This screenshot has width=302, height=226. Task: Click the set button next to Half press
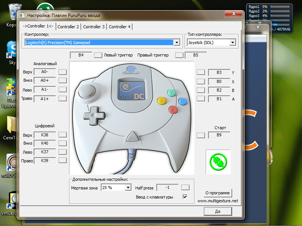tap(185, 187)
